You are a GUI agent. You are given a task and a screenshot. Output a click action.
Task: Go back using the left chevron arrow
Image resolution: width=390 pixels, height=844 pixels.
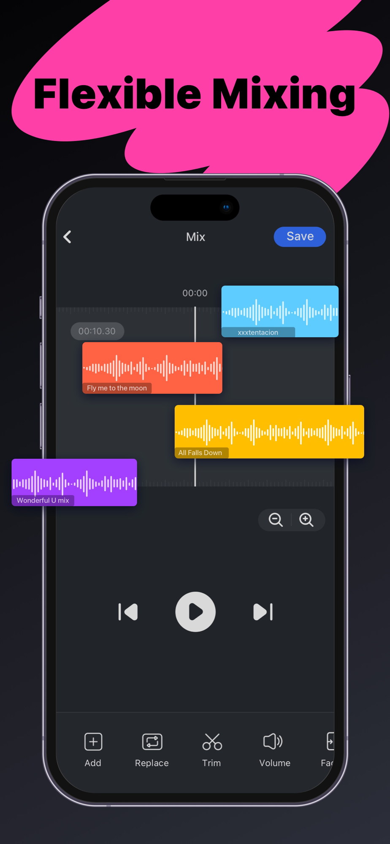(68, 237)
